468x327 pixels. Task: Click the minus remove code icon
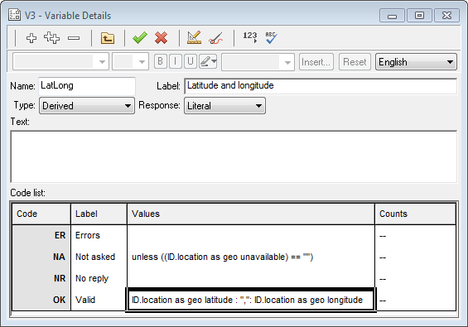[74, 38]
